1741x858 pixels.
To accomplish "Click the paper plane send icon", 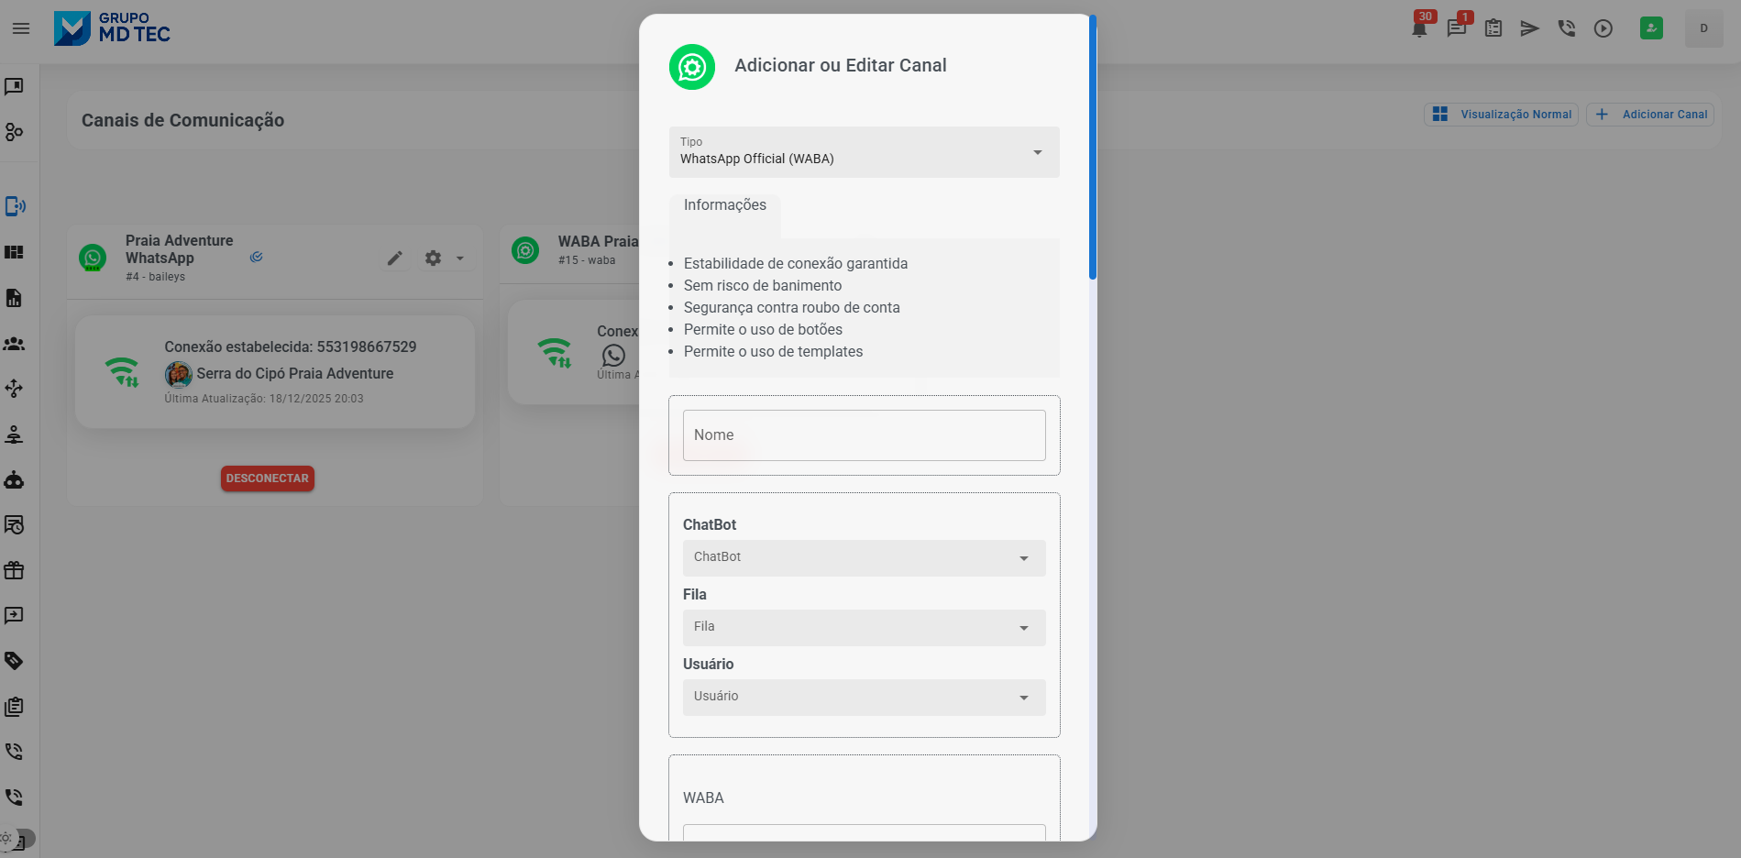I will 1529,28.
